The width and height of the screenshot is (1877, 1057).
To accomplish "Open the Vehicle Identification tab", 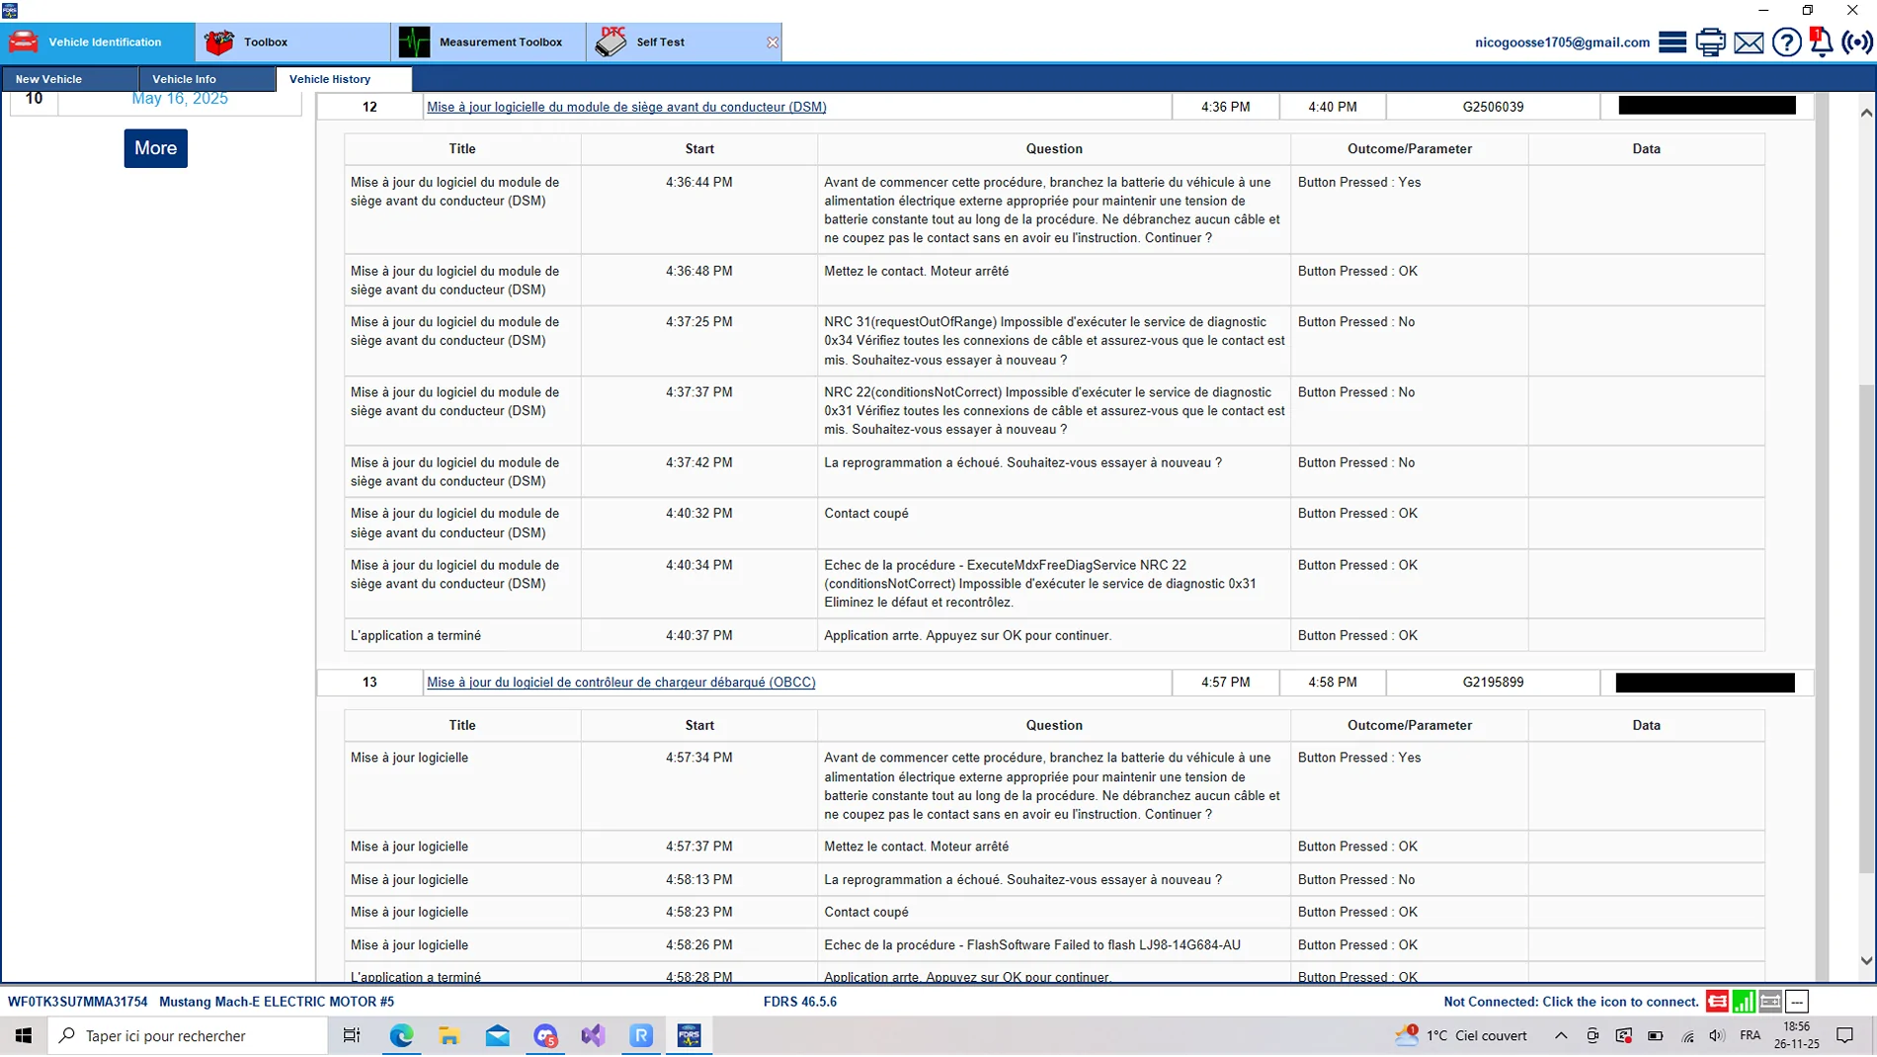I will (x=98, y=41).
